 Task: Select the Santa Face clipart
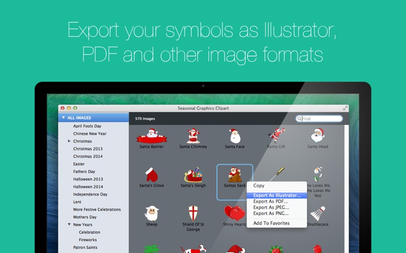tap(235, 136)
